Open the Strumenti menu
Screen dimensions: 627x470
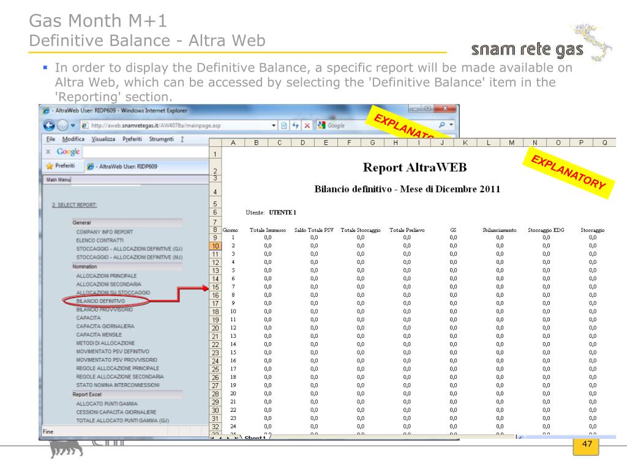pyautogui.click(x=161, y=139)
